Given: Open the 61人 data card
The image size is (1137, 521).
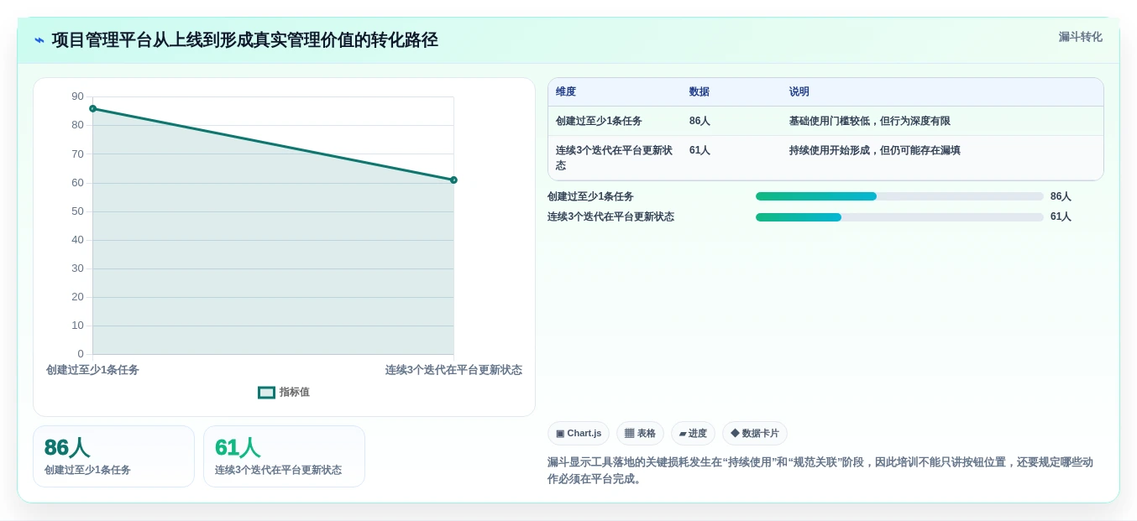Looking at the screenshot, I should 284,456.
